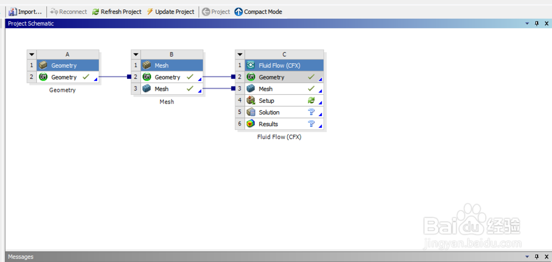The image size is (552, 262).
Task: Select Geometry cell A2 DesignModeler icon
Action: coord(43,77)
